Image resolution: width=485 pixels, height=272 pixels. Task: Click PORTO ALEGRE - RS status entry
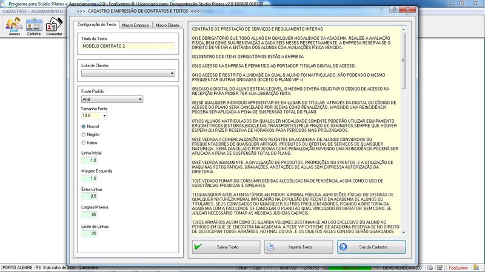click(21, 268)
